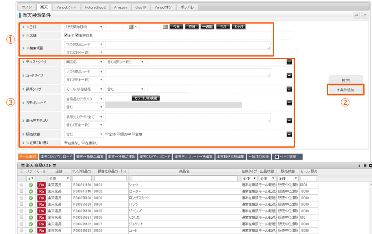
Task: Open the 在庫タイプ column filter dropdown
Action: 249,178
